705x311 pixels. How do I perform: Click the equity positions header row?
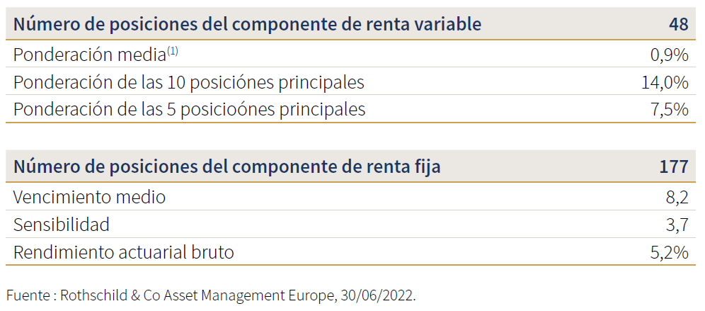pos(351,24)
